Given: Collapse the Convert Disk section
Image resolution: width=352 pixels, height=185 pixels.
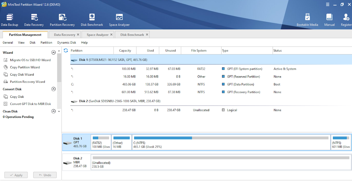Looking at the screenshot, I should (x=53, y=89).
